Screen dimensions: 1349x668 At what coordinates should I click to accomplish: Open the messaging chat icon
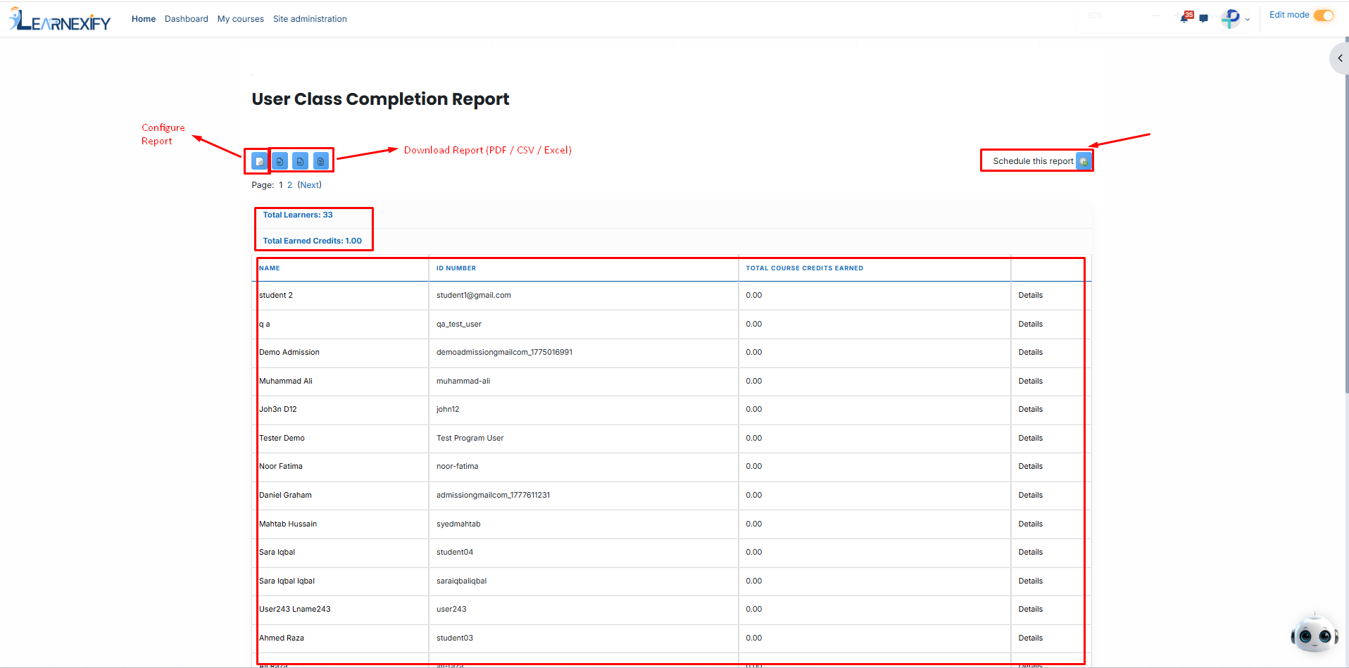(x=1204, y=19)
